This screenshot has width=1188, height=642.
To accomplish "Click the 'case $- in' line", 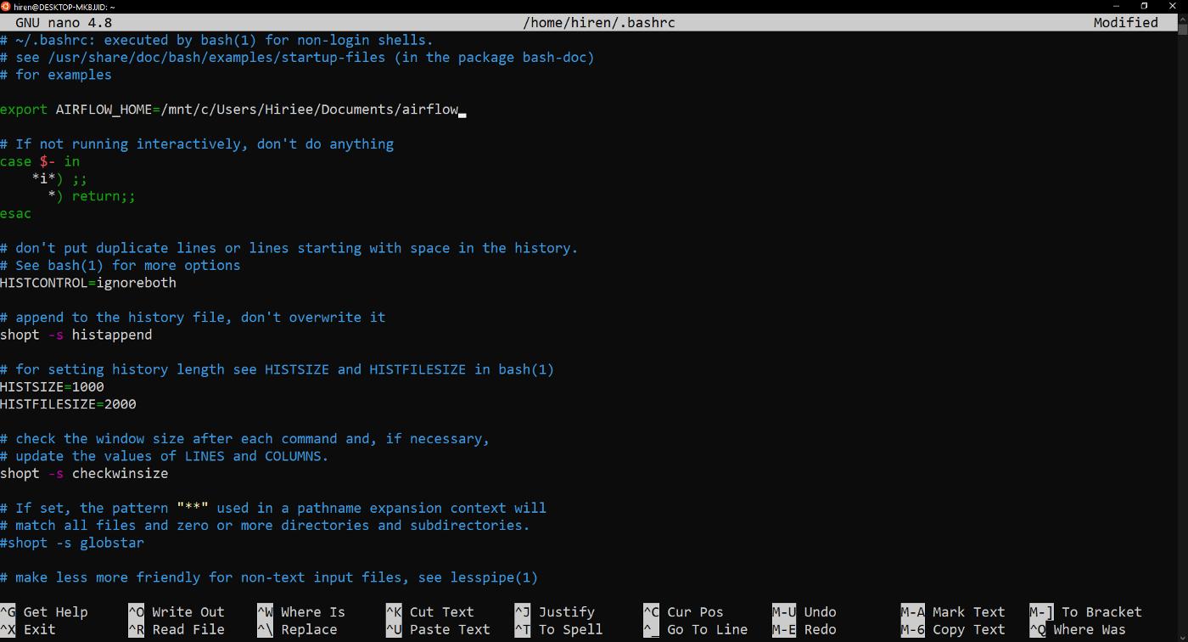I will 40,161.
